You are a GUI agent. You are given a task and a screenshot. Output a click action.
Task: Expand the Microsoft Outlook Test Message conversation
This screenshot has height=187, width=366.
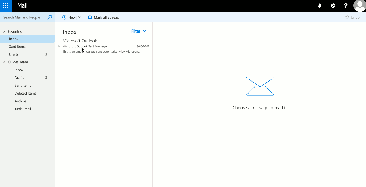pos(59,46)
